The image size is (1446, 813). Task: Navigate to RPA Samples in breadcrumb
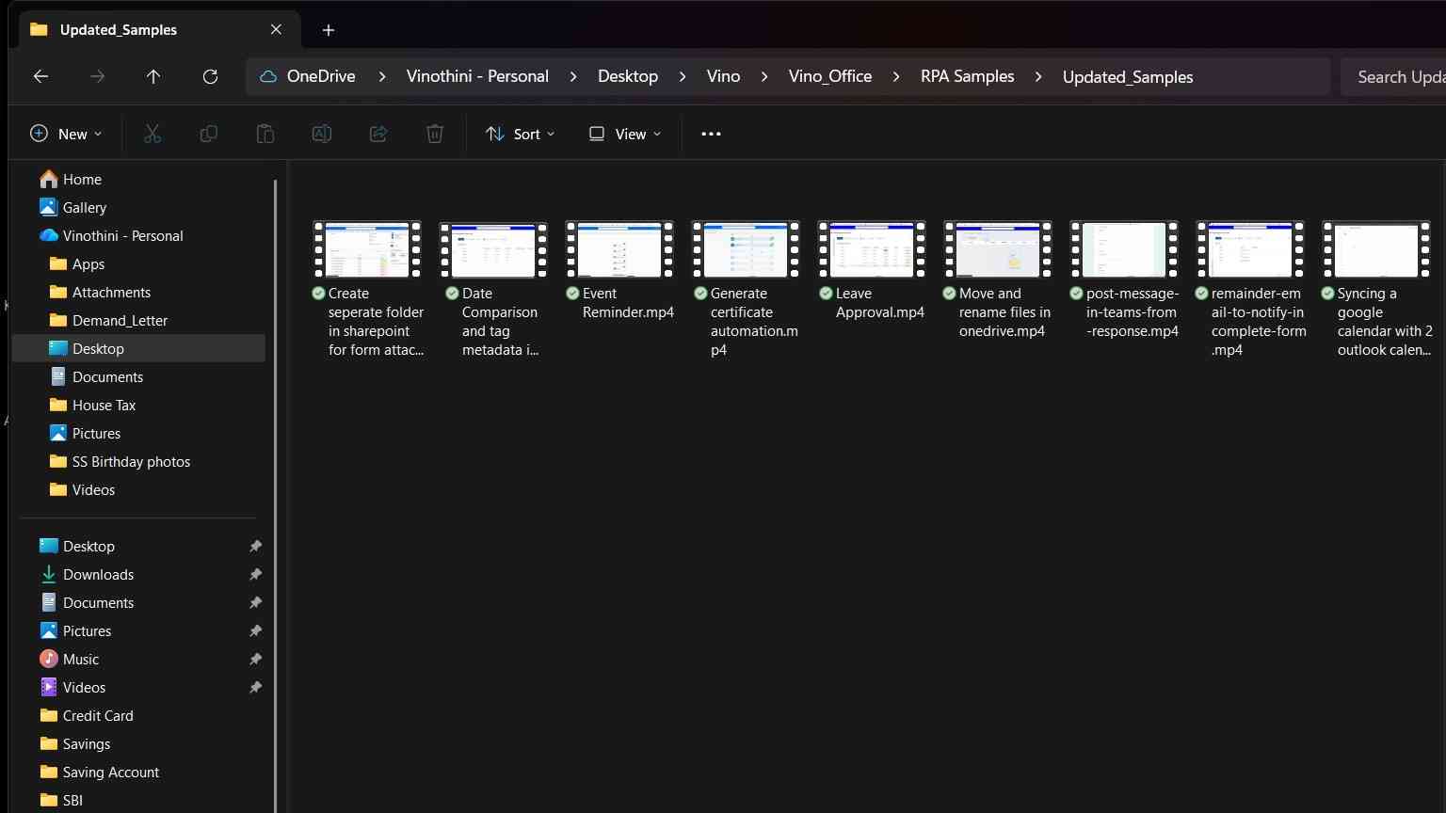click(x=967, y=76)
